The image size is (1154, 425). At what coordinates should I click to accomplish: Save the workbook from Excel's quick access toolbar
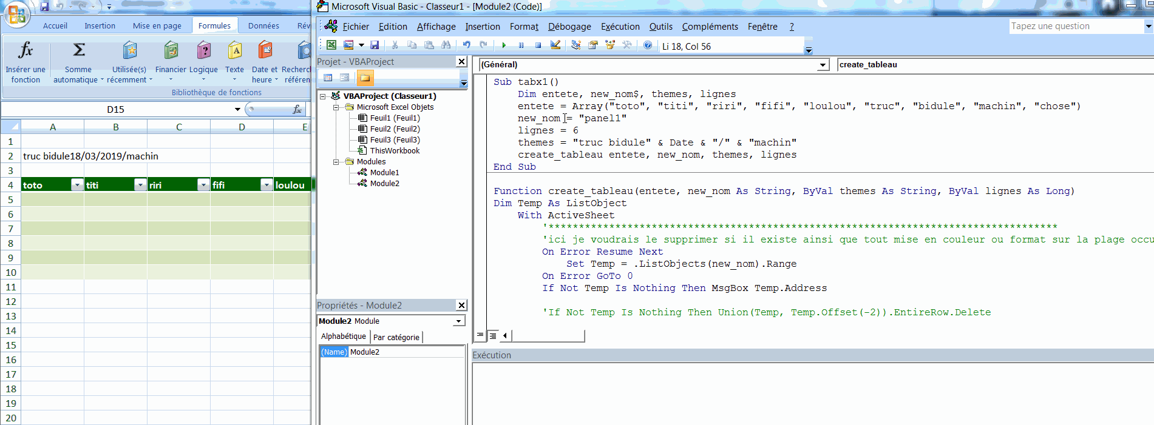click(44, 7)
